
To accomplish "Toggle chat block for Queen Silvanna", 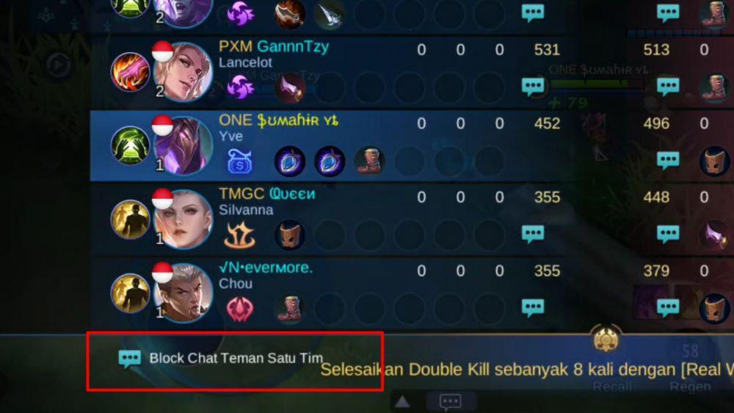I will click(533, 233).
